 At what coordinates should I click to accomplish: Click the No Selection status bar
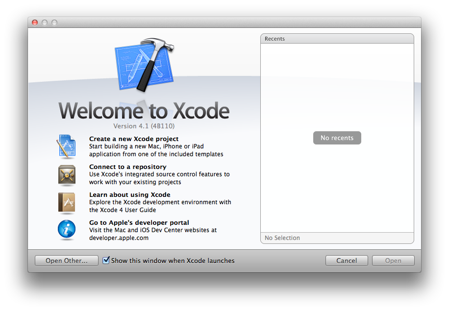tap(337, 238)
